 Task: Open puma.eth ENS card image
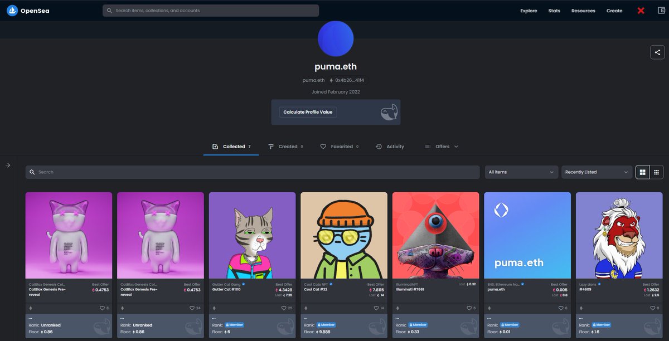(x=527, y=236)
